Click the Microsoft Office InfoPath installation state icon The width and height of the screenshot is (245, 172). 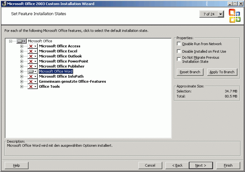pos(33,76)
